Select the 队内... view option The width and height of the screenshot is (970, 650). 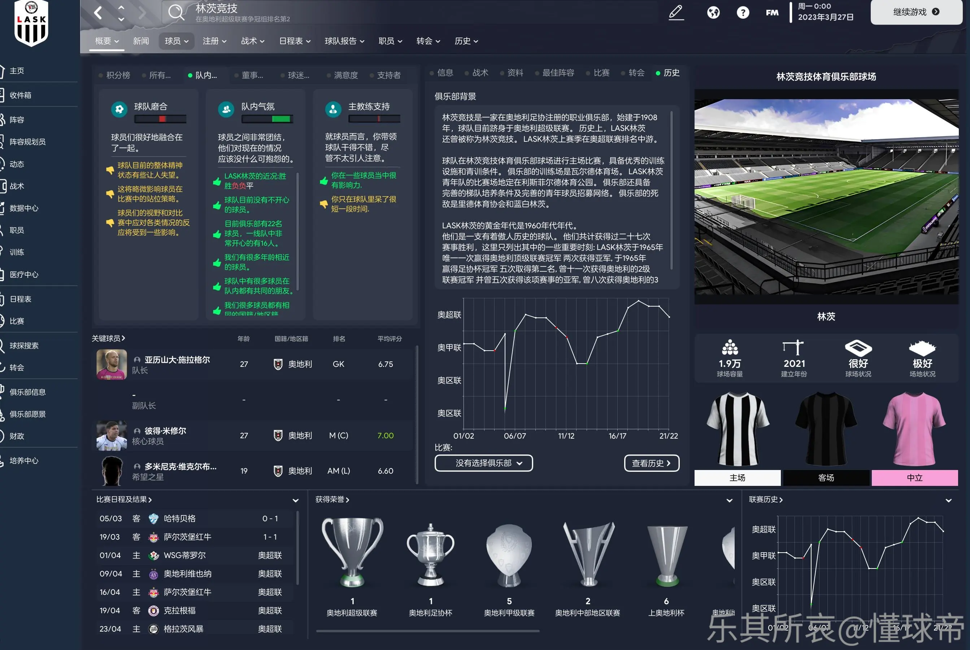point(203,75)
